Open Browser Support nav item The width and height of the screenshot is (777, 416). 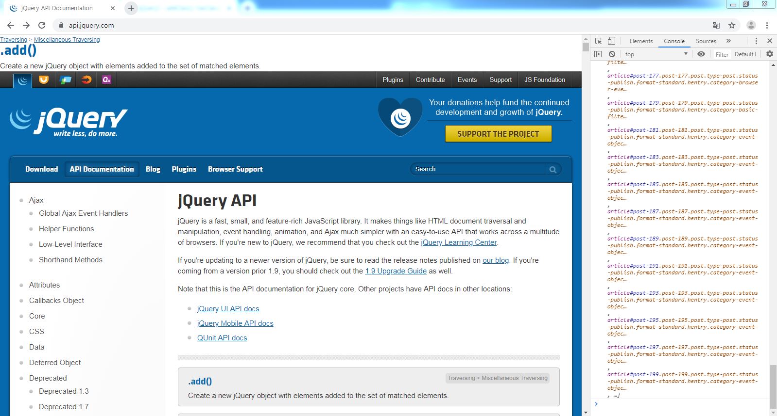pos(235,169)
